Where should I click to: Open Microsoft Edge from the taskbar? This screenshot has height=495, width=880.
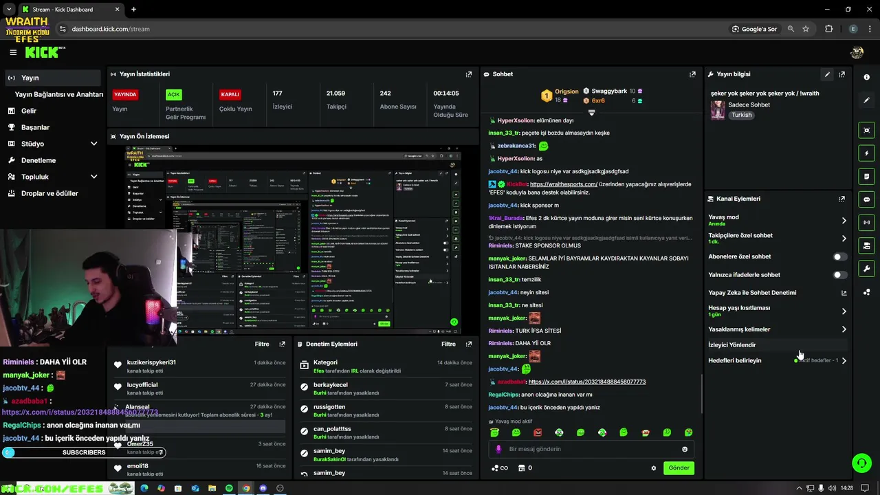click(144, 488)
